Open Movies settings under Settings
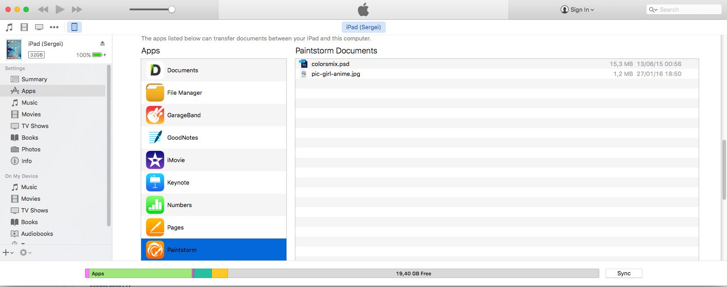This screenshot has height=287, width=727. coord(53,114)
